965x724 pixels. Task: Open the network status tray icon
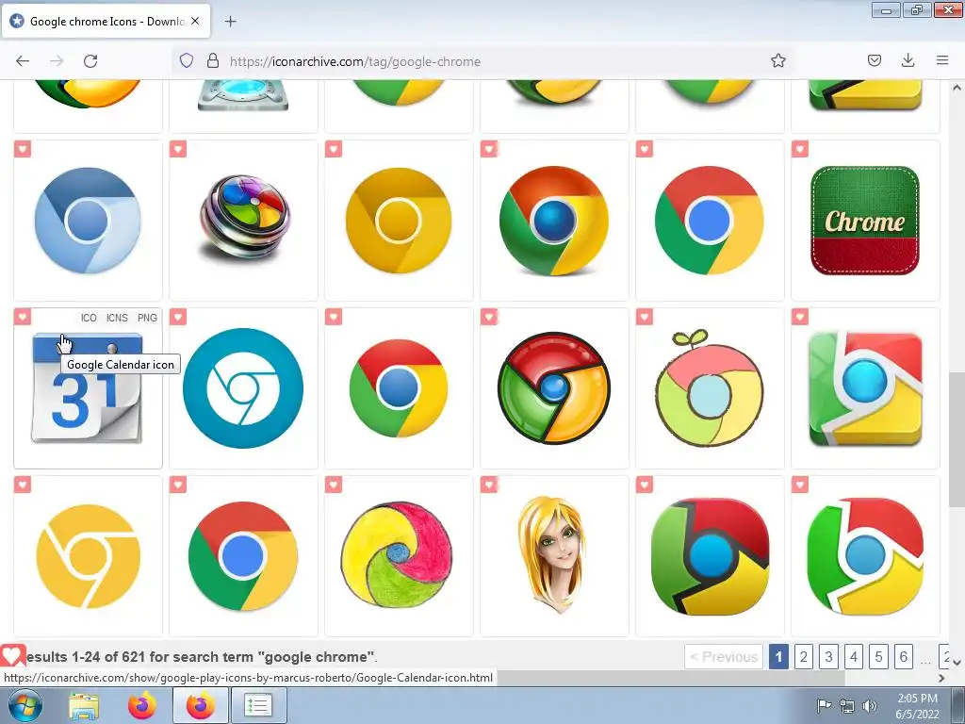coord(847,706)
